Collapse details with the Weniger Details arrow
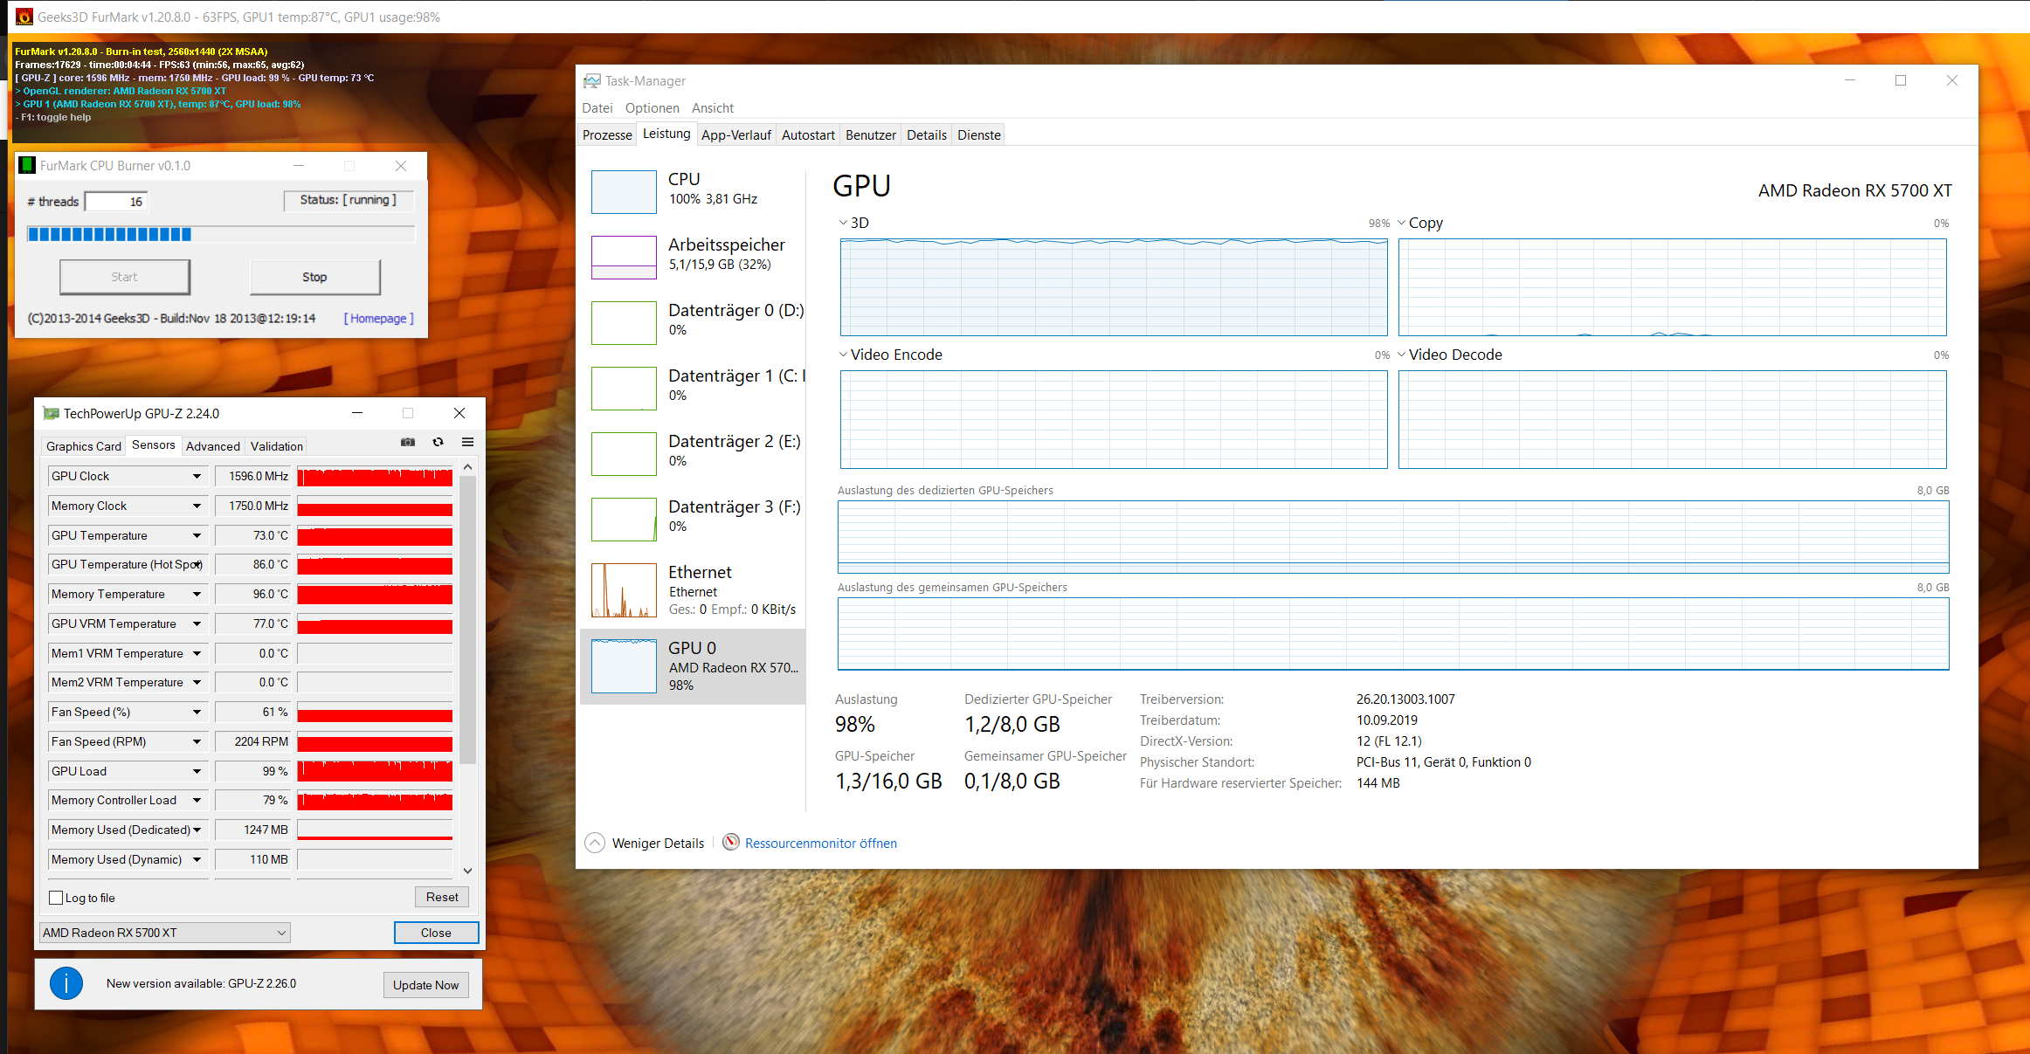This screenshot has height=1054, width=2030. (x=595, y=843)
